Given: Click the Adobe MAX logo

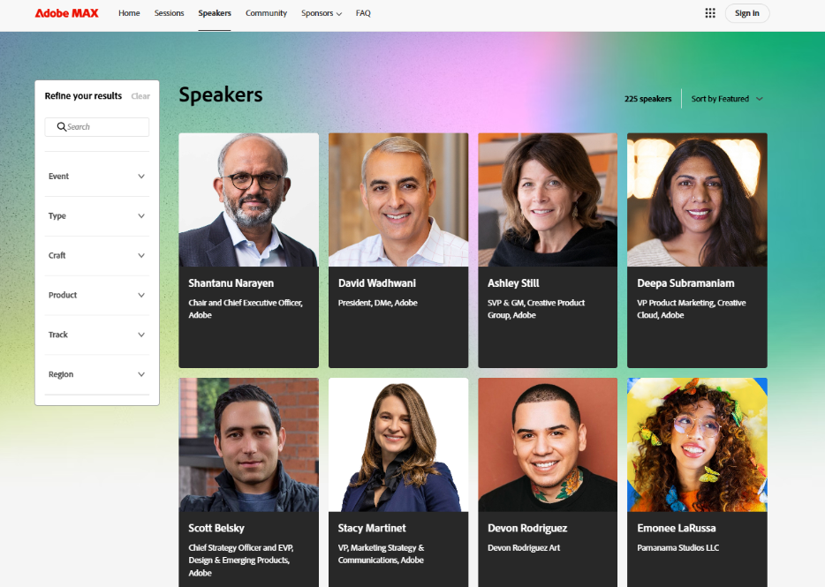Looking at the screenshot, I should 67,13.
